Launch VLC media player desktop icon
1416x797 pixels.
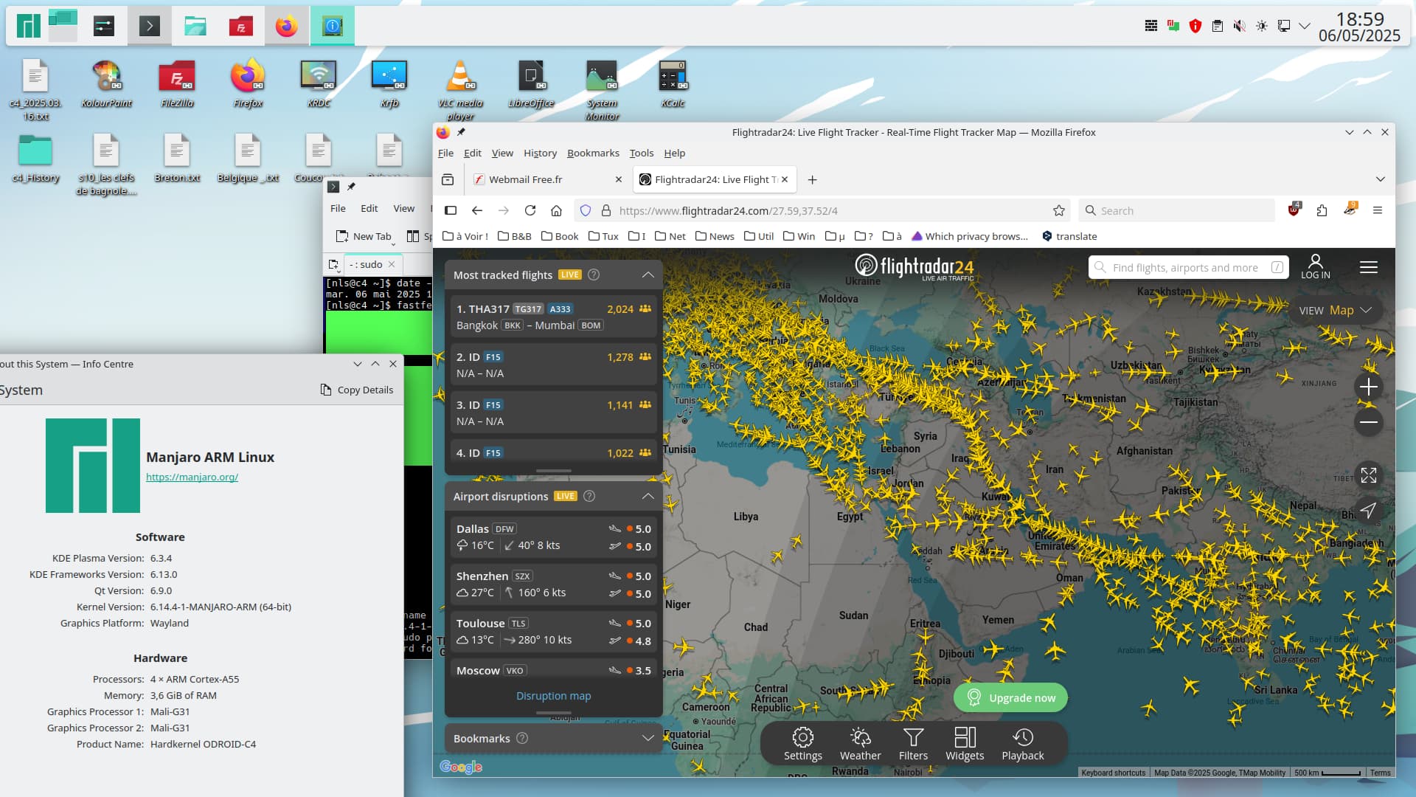460,90
